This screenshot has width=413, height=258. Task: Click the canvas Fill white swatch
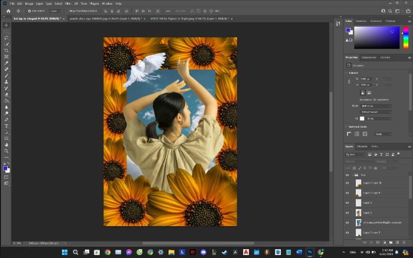coord(362,119)
